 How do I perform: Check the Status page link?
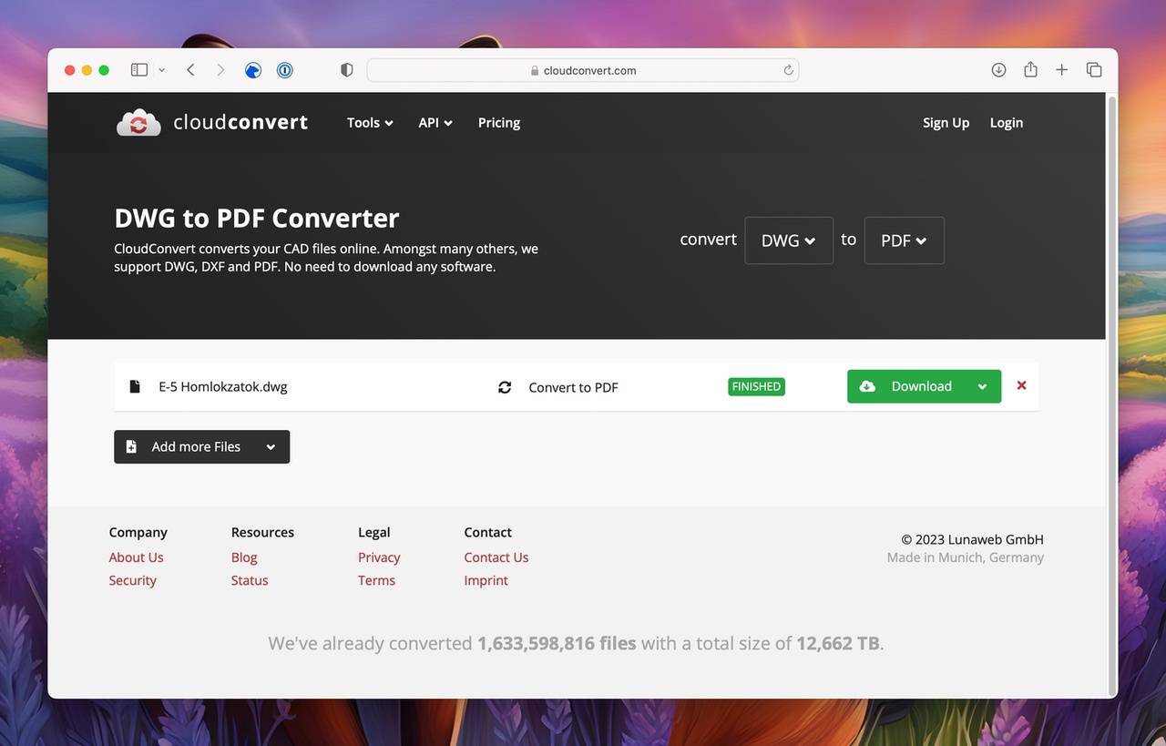click(x=250, y=580)
